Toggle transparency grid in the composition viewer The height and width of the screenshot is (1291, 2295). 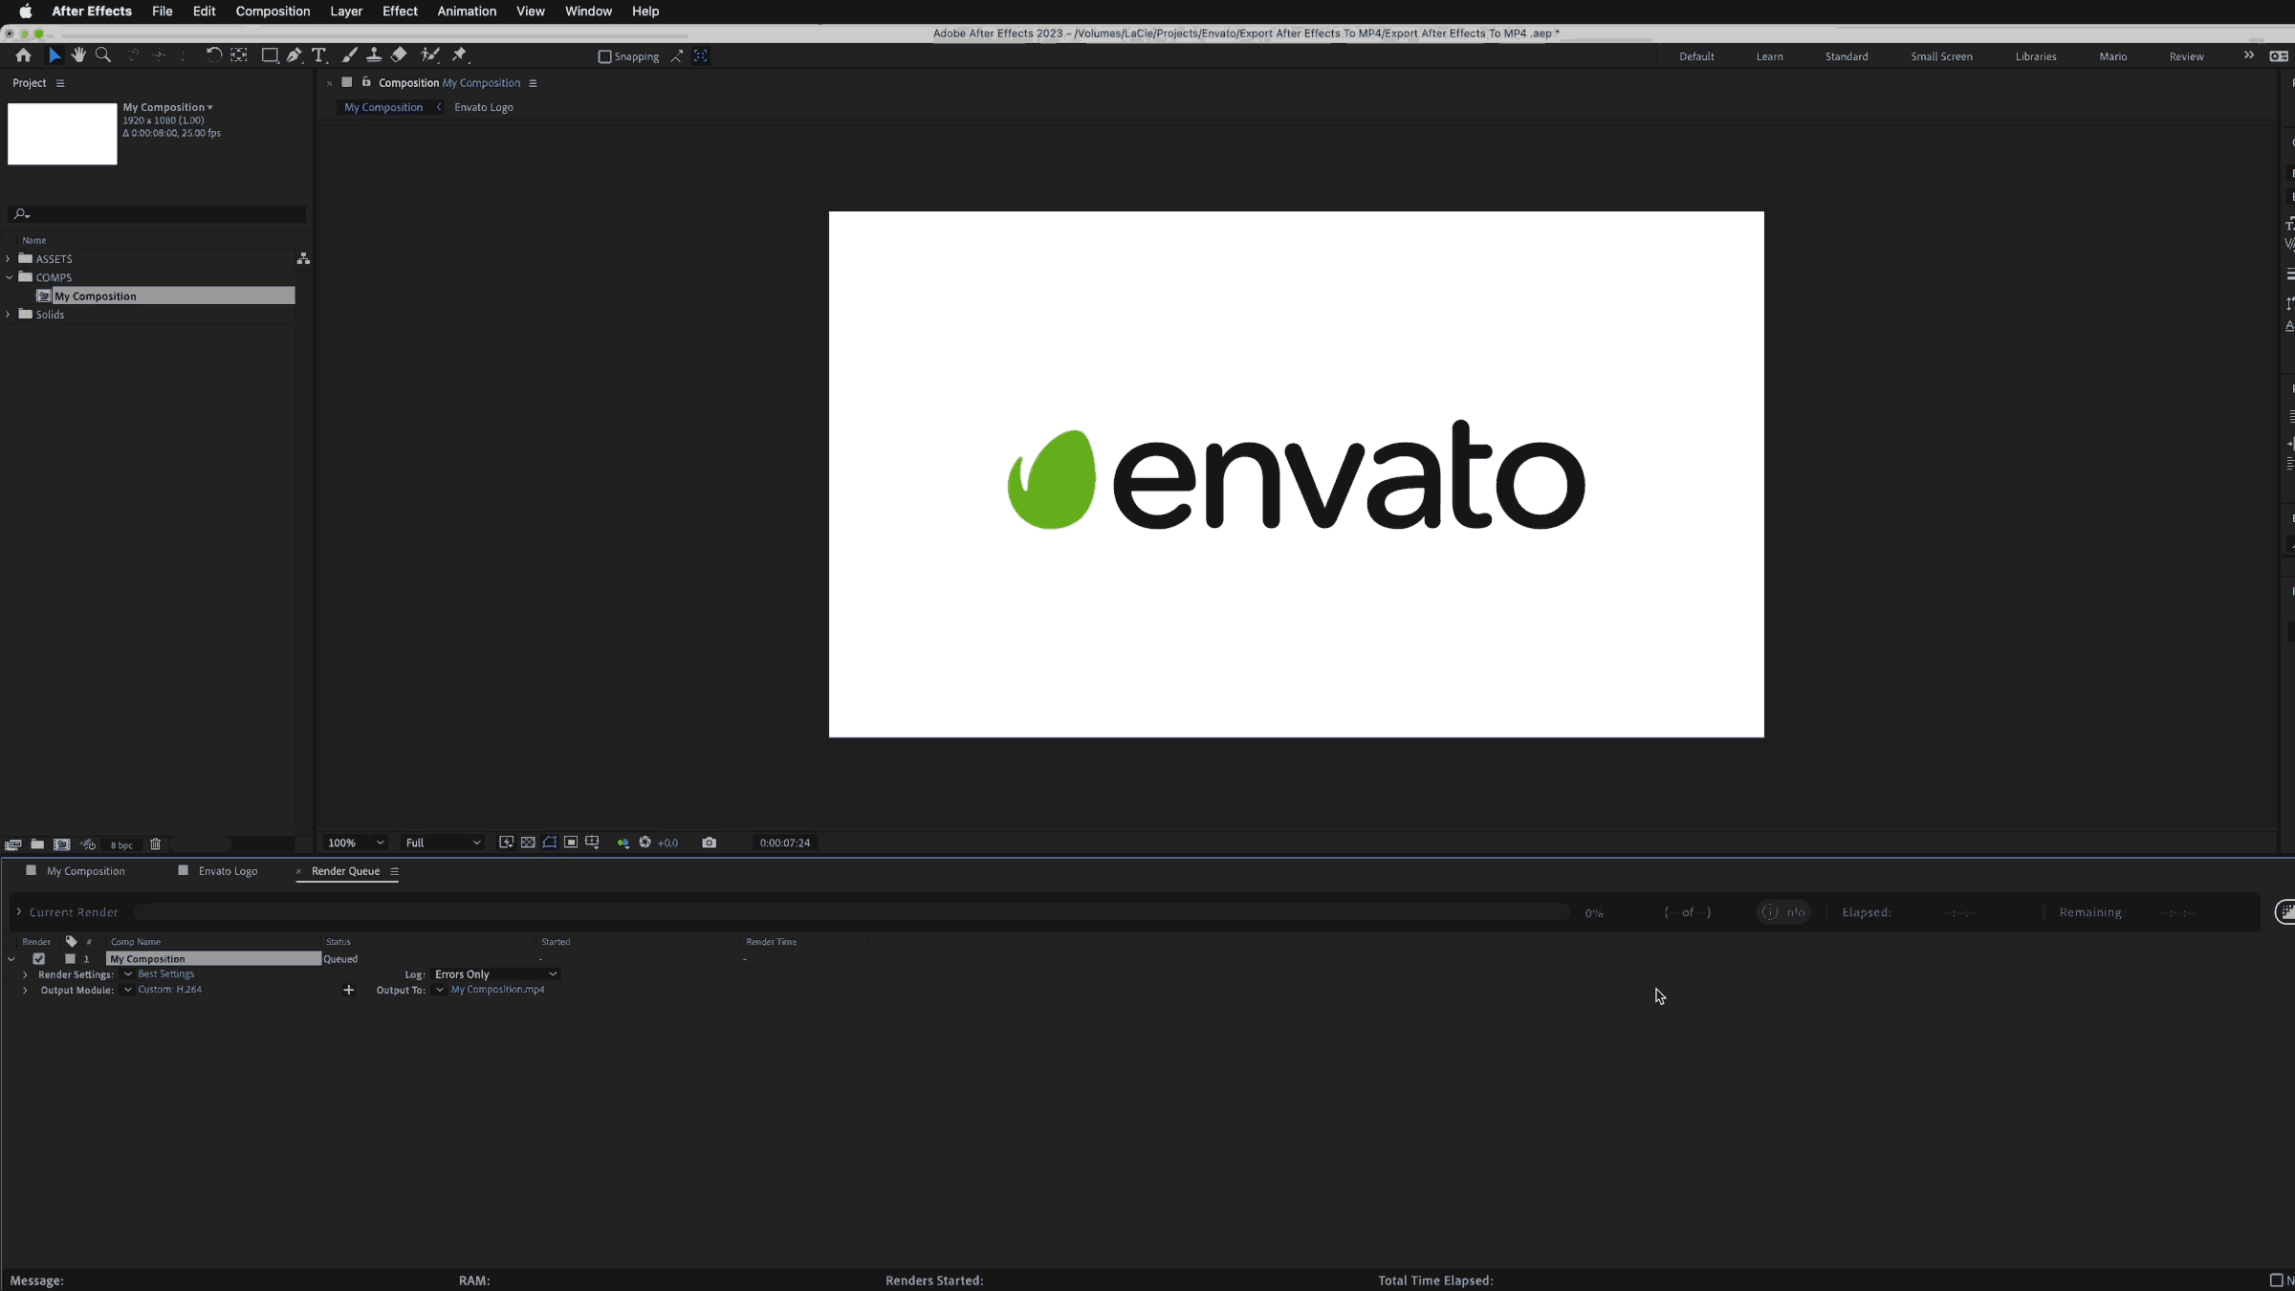(527, 842)
